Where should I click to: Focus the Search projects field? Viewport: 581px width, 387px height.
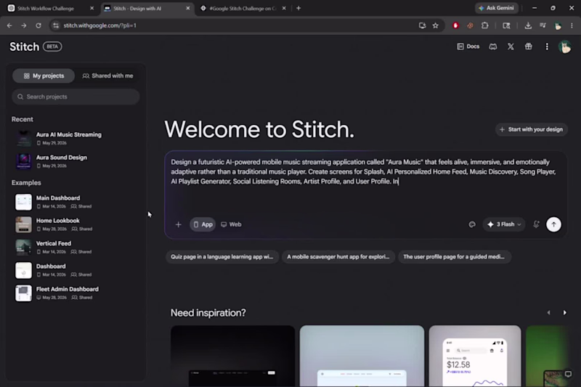(76, 97)
